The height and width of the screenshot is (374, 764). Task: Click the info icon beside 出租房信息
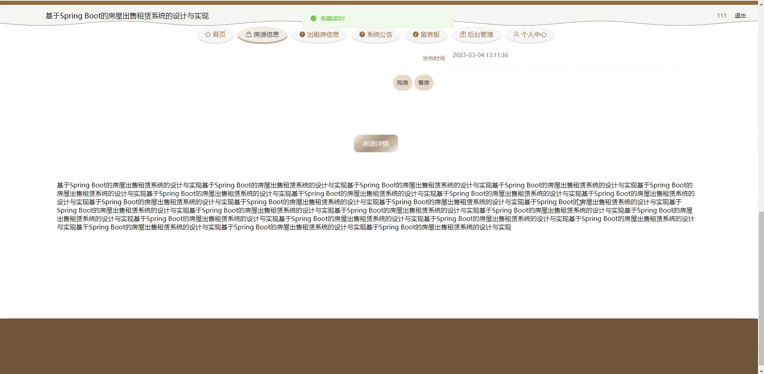coord(302,35)
